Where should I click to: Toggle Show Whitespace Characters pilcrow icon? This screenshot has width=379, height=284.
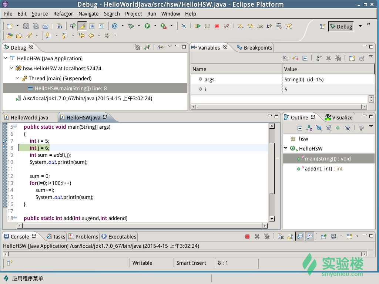[x=101, y=26]
